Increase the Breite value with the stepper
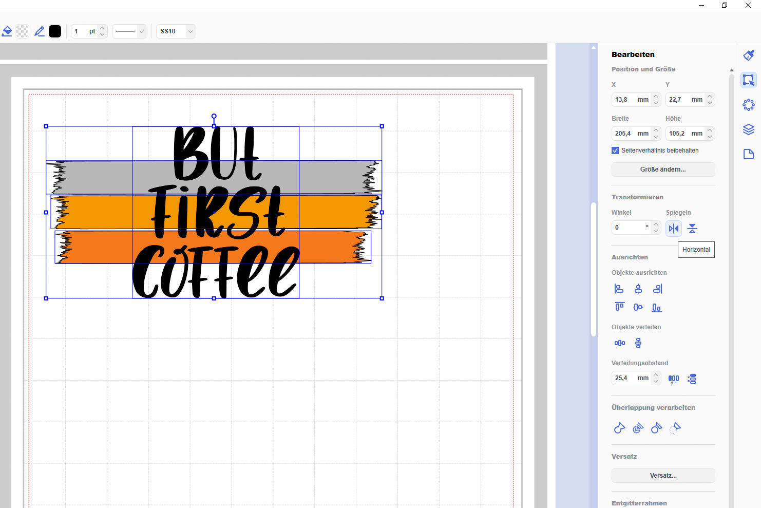This screenshot has width=761, height=508. pyautogui.click(x=656, y=130)
